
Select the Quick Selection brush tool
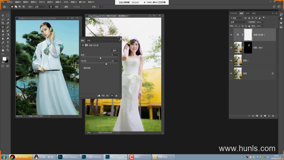point(8,19)
